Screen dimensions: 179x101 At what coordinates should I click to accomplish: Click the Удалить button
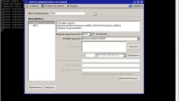point(134,47)
